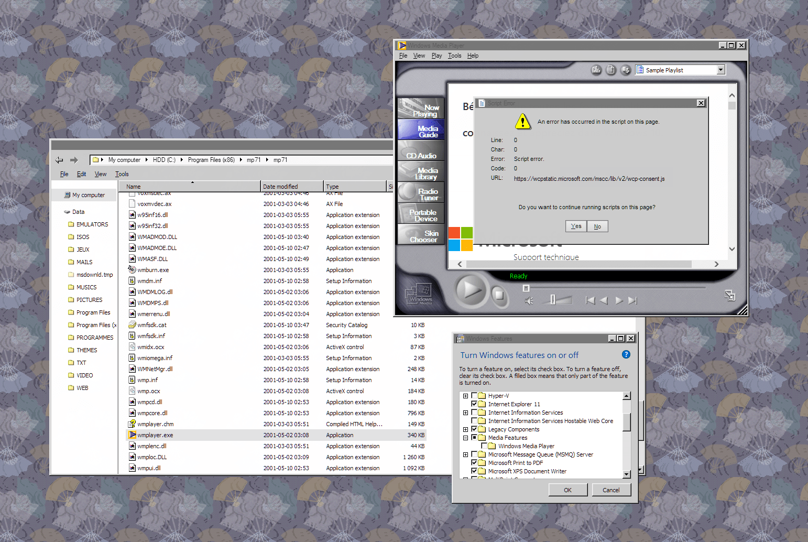Click the wmdm.inf setup file icon

tap(133, 281)
